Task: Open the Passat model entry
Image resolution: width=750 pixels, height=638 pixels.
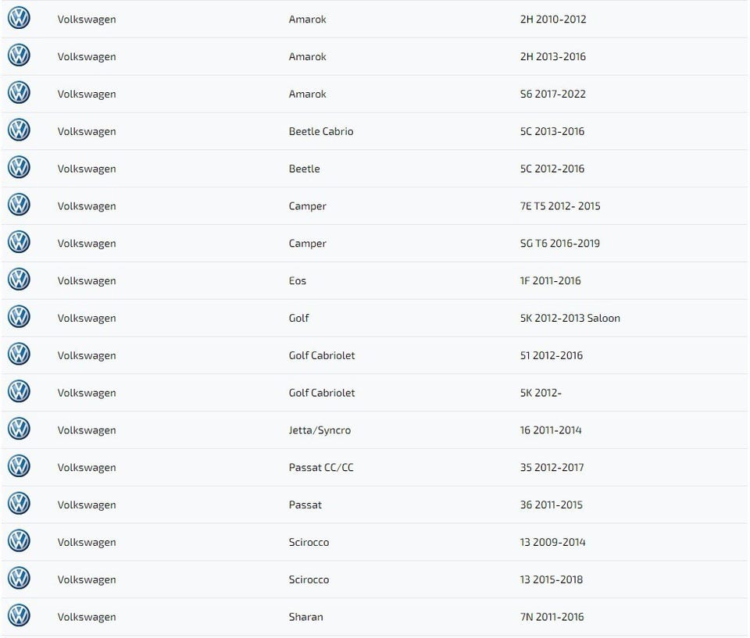Action: (x=305, y=504)
